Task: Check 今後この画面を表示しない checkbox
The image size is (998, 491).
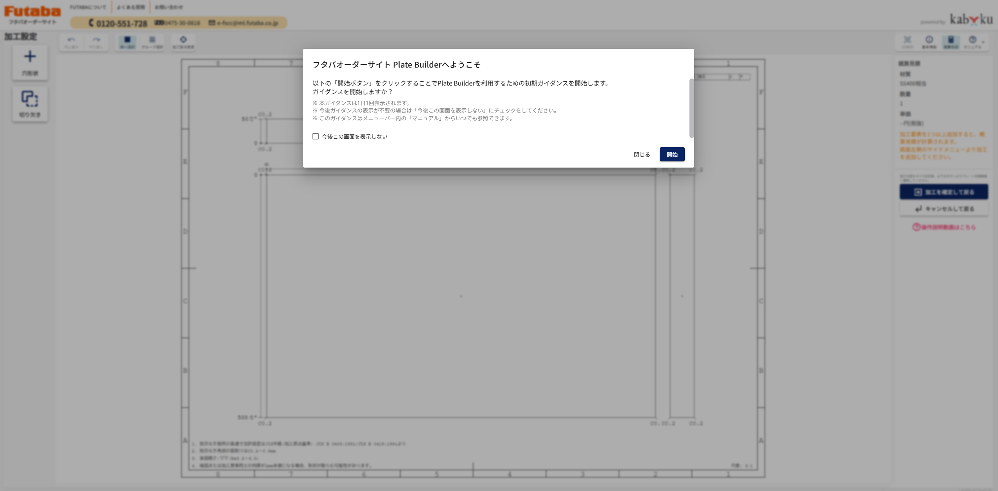Action: [316, 136]
